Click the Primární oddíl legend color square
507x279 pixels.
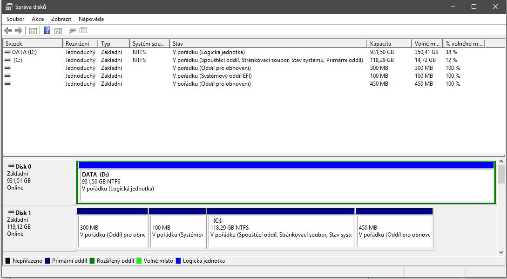pyautogui.click(x=47, y=261)
